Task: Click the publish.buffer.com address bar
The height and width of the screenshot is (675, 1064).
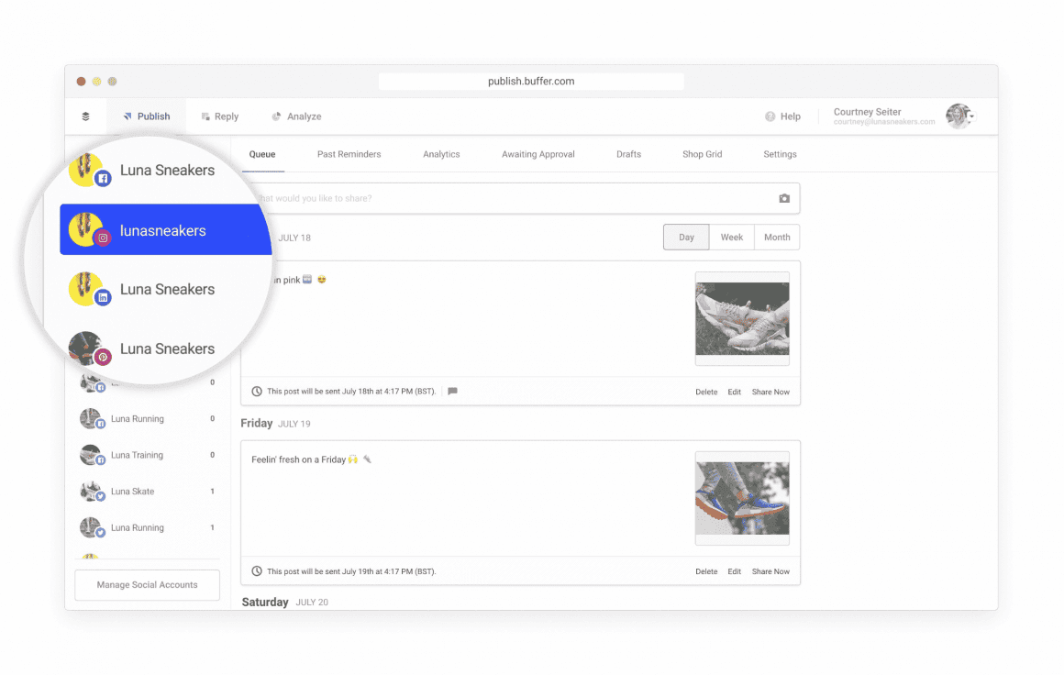Action: point(531,82)
